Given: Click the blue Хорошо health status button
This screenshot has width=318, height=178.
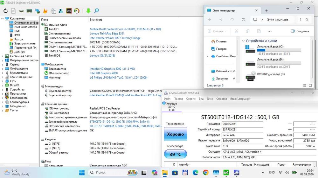Looking at the screenshot, I should pos(176,134).
